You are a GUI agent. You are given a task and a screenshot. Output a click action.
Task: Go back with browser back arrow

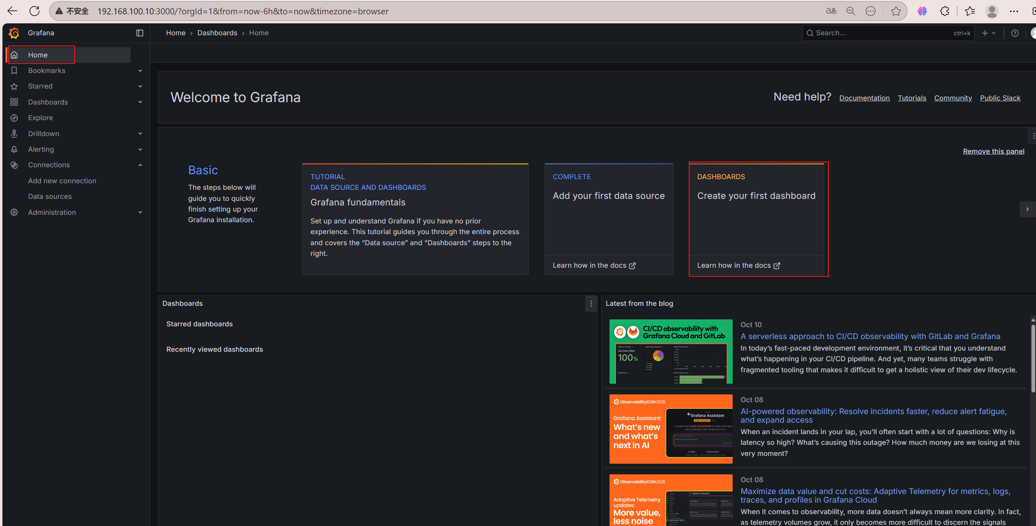[12, 11]
